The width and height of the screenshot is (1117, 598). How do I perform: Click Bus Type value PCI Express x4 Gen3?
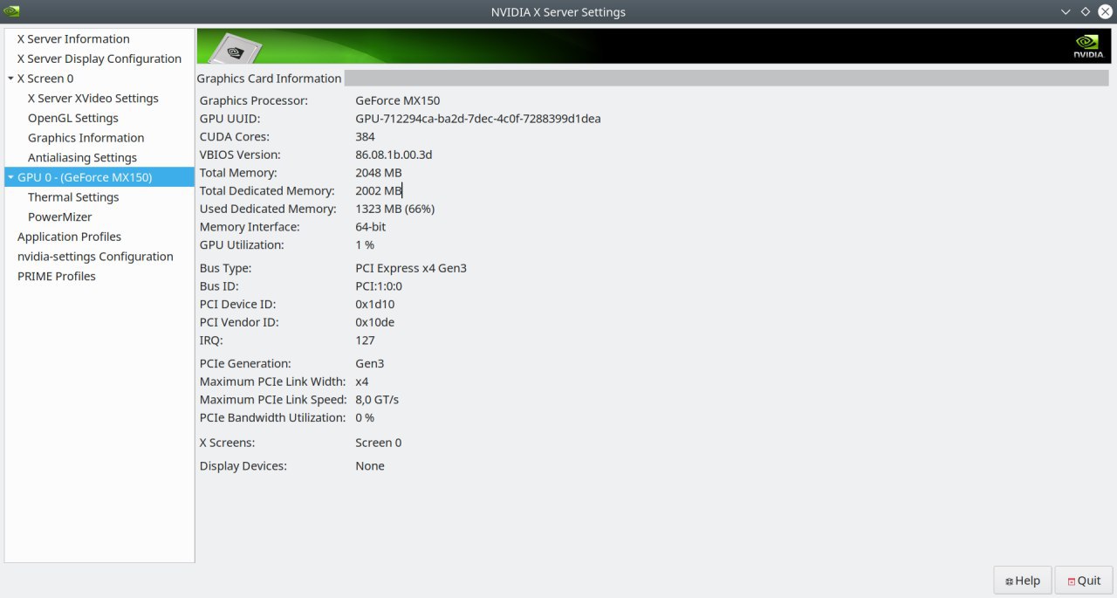[x=411, y=268]
